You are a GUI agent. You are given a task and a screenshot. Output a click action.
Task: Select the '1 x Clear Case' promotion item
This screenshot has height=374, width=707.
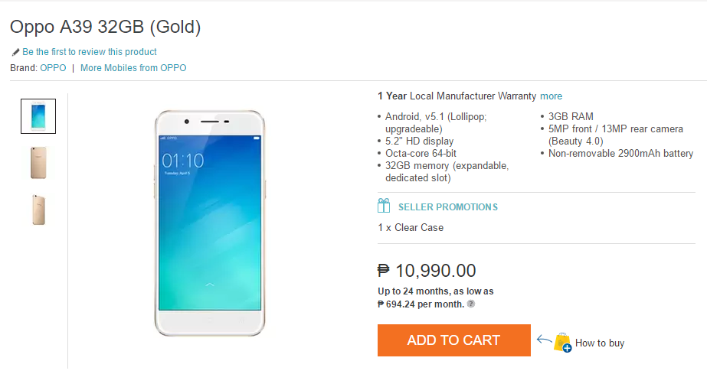[x=411, y=227]
